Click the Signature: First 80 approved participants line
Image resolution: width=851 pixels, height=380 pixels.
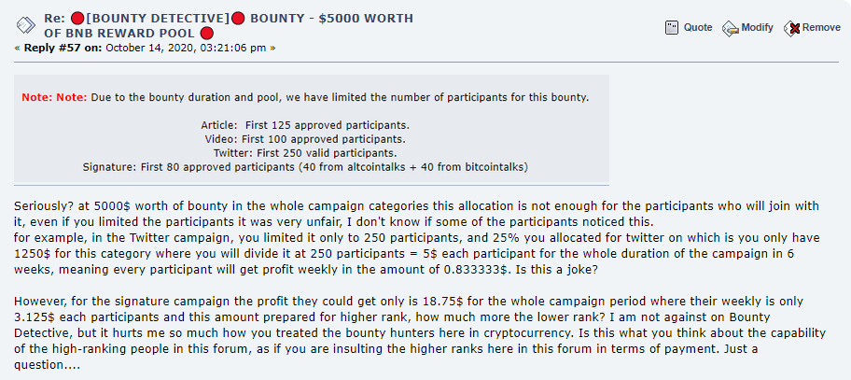click(305, 167)
